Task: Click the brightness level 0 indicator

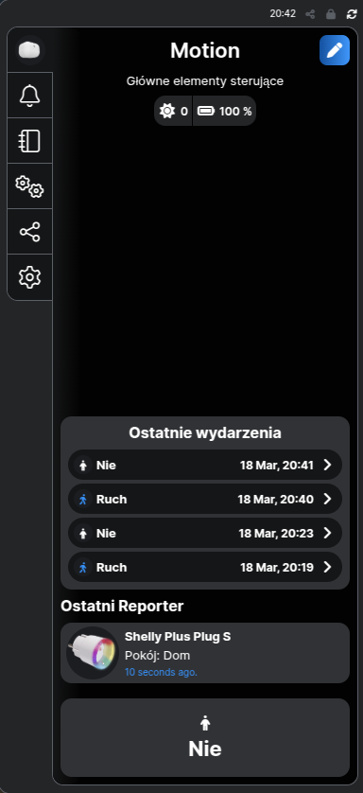Action: 173,111
